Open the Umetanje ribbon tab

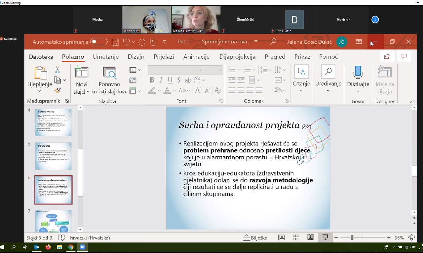click(x=105, y=57)
